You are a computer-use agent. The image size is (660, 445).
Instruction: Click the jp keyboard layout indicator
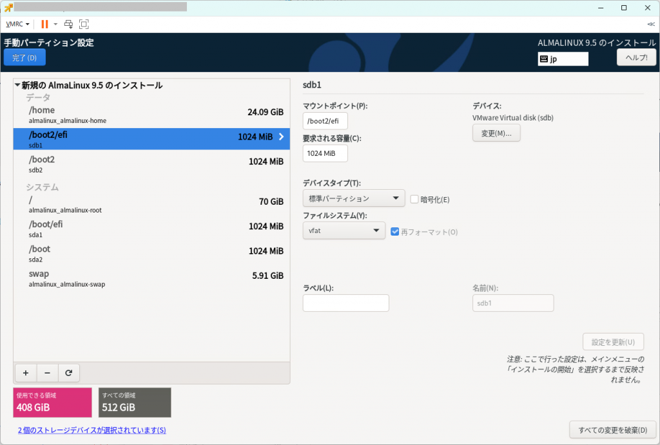tap(563, 59)
